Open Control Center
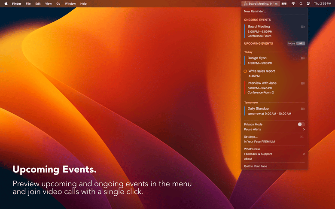 pyautogui.click(x=308, y=3)
